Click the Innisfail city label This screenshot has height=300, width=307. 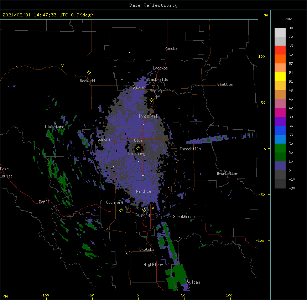(x=148, y=116)
